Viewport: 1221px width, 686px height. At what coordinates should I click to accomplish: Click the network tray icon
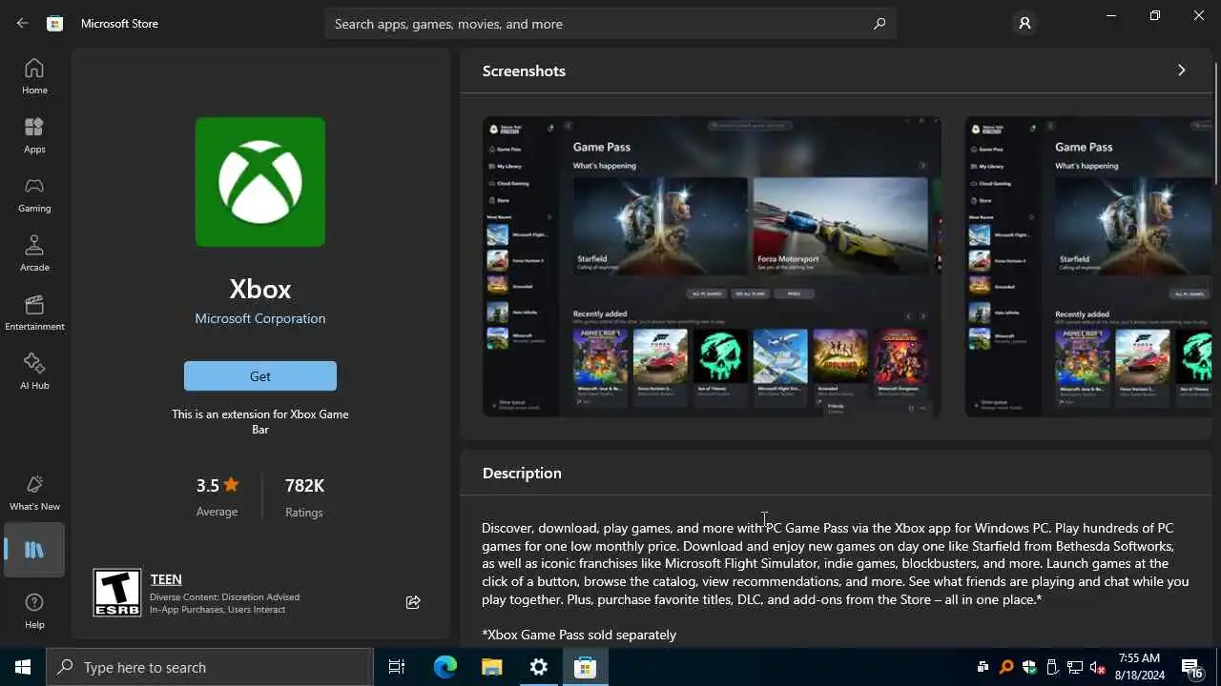pyautogui.click(x=1075, y=667)
